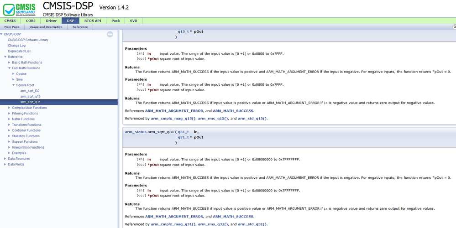Collapse the Square Root tree node

(13, 85)
